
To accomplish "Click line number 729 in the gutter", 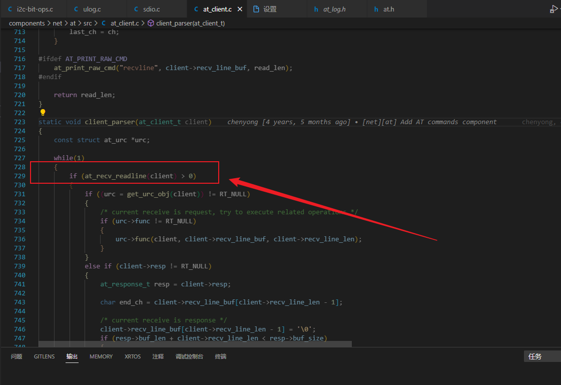I will [20, 176].
